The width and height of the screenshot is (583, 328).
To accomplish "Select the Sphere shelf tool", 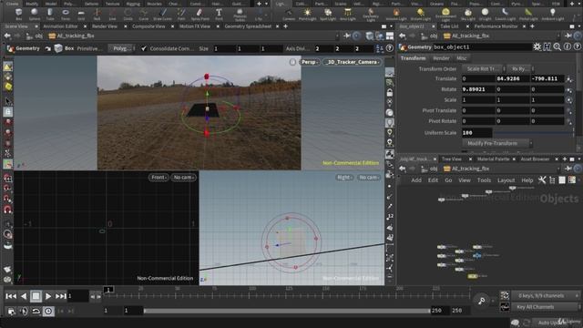I will pyautogui.click(x=35, y=15).
